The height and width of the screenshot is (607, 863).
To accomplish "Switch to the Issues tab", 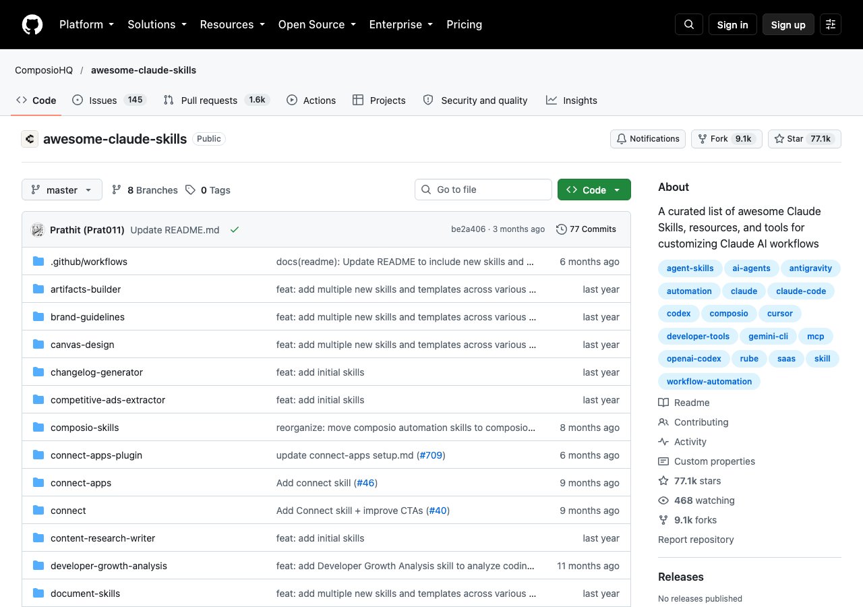I will 109,100.
